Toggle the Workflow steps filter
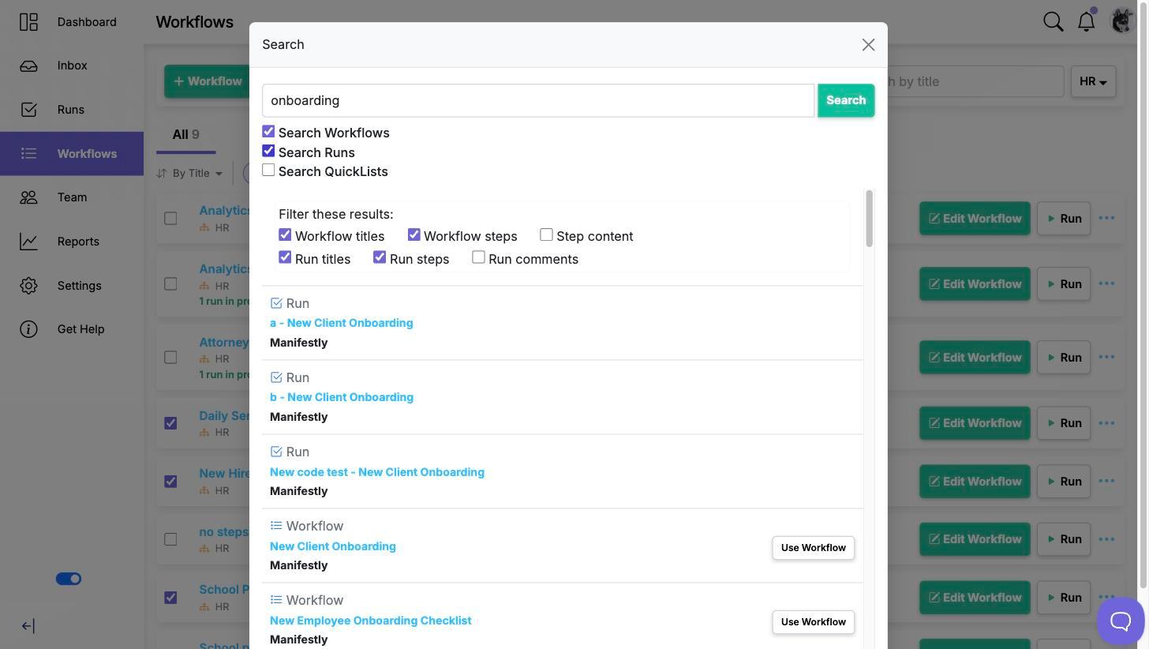This screenshot has width=1149, height=649. pos(414,234)
